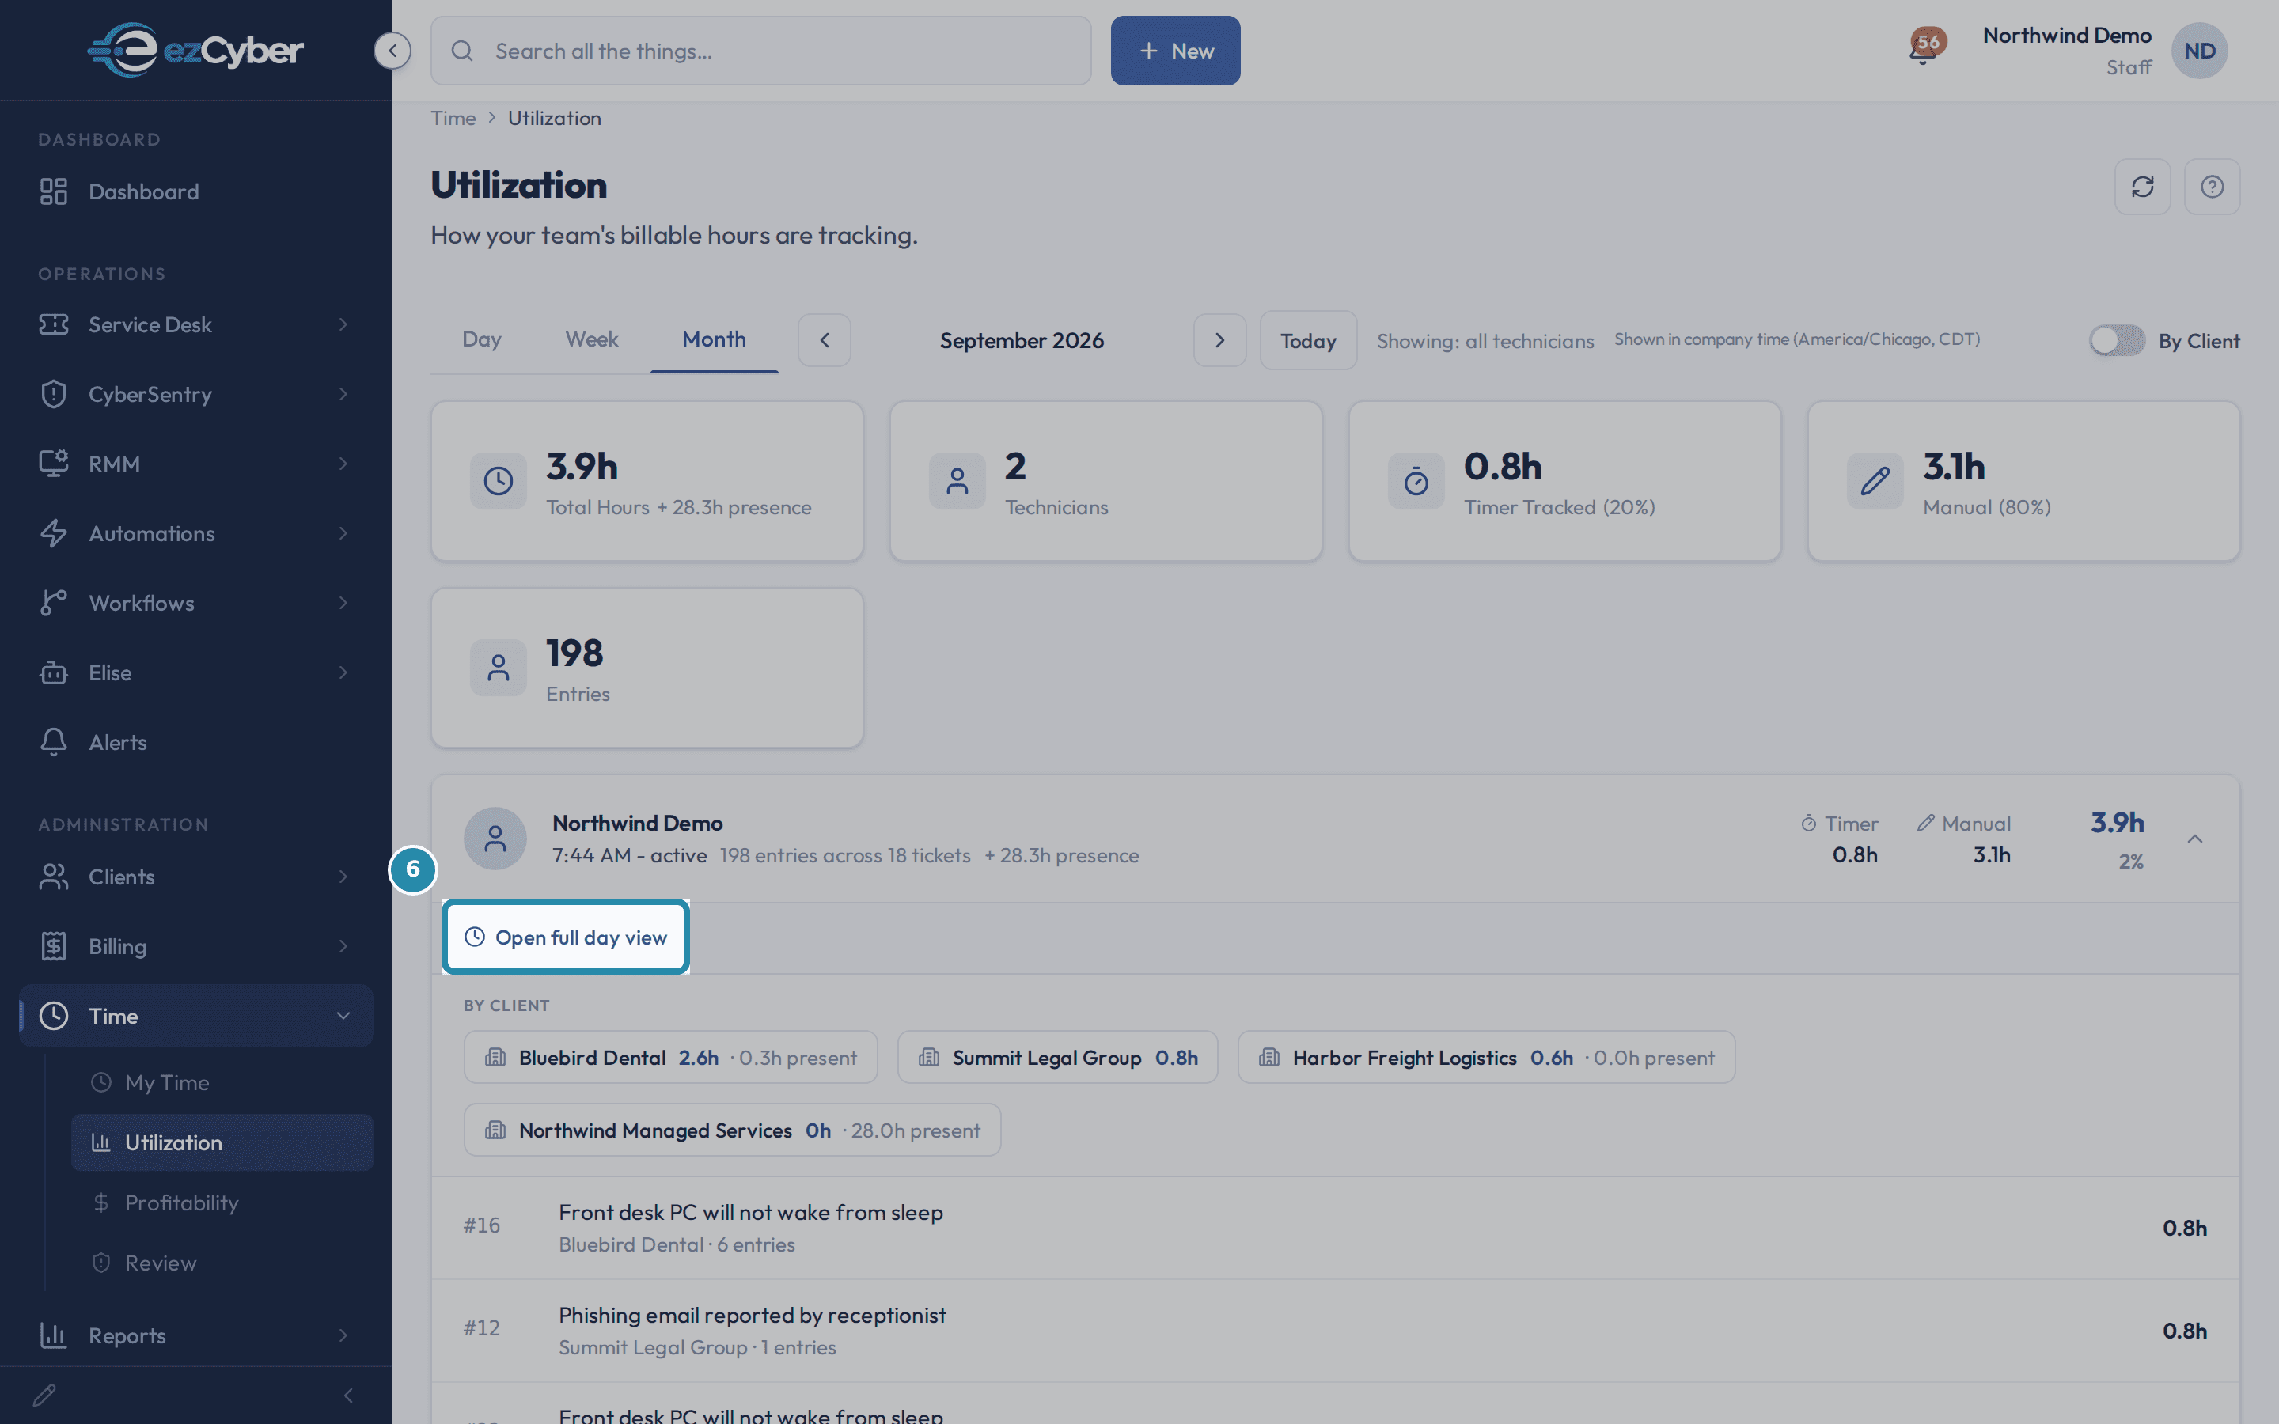
Task: Collapse the Northwind Demo technician row
Action: click(2194, 839)
